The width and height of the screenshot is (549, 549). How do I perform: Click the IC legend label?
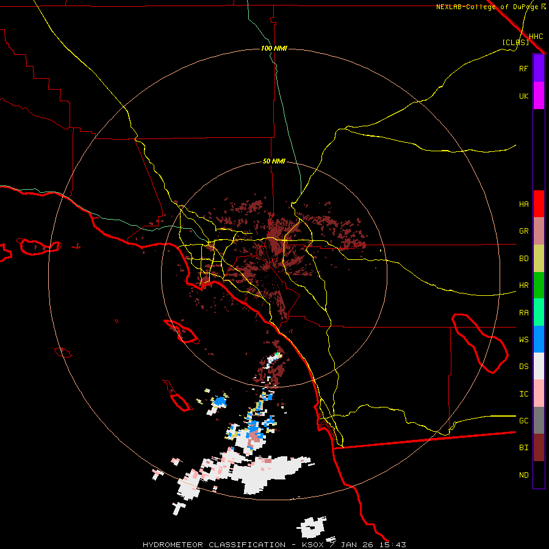pos(523,394)
